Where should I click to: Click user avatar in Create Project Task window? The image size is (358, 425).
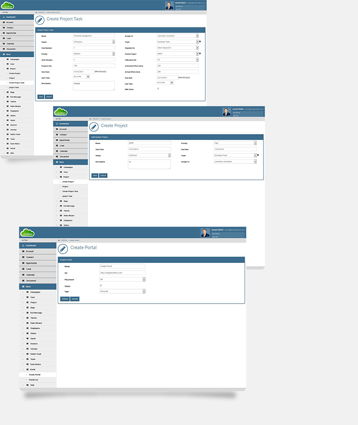pyautogui.click(x=169, y=6)
